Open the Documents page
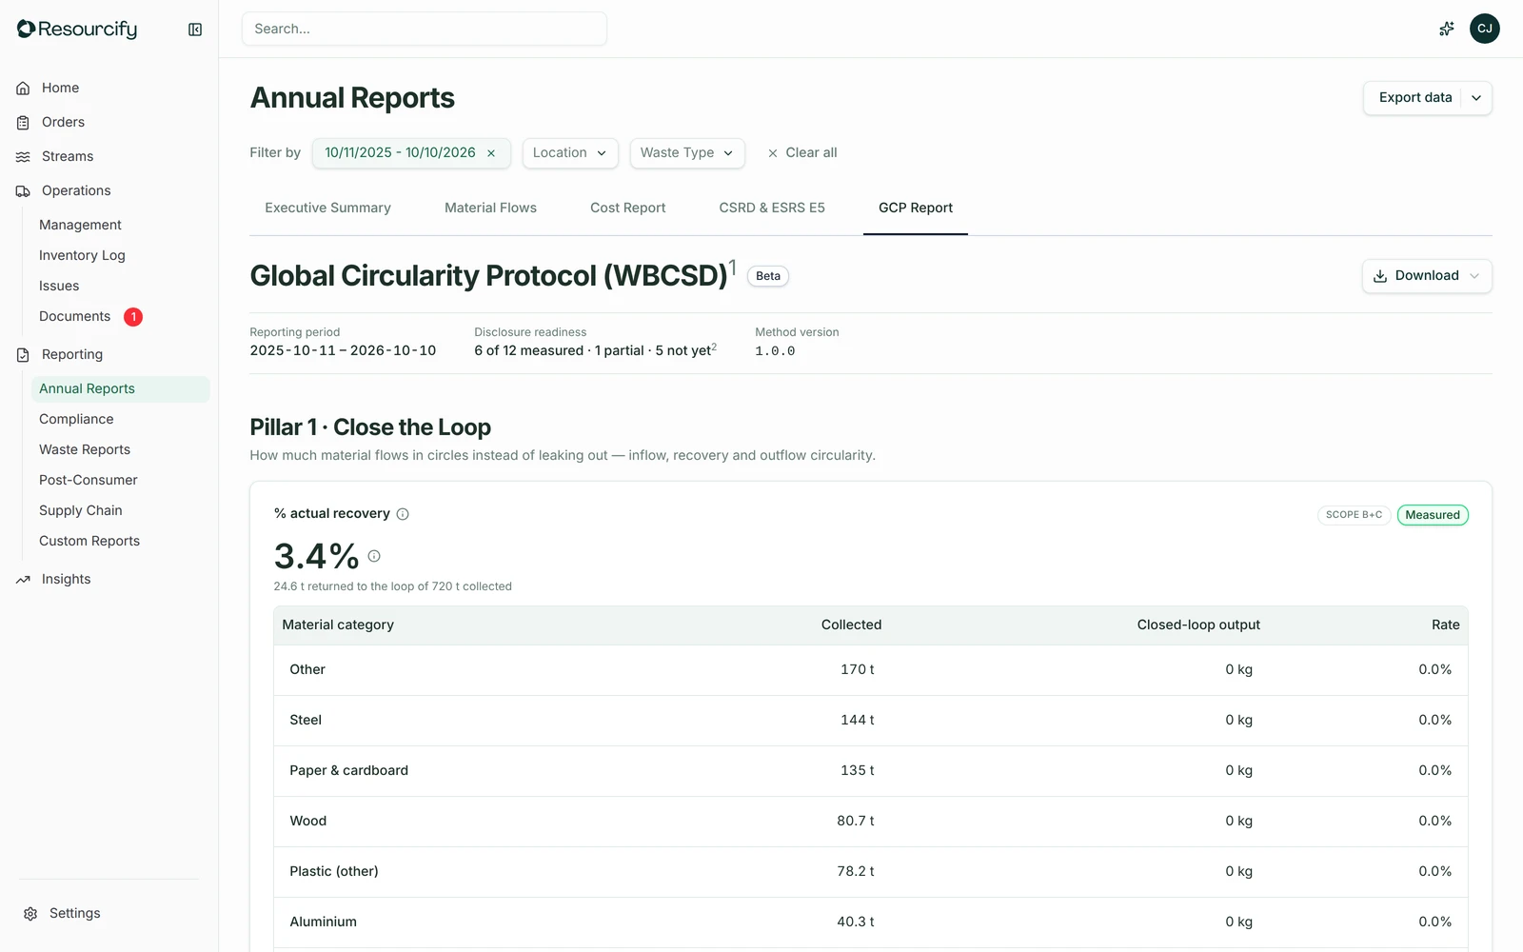The height and width of the screenshot is (952, 1523). [x=74, y=316]
